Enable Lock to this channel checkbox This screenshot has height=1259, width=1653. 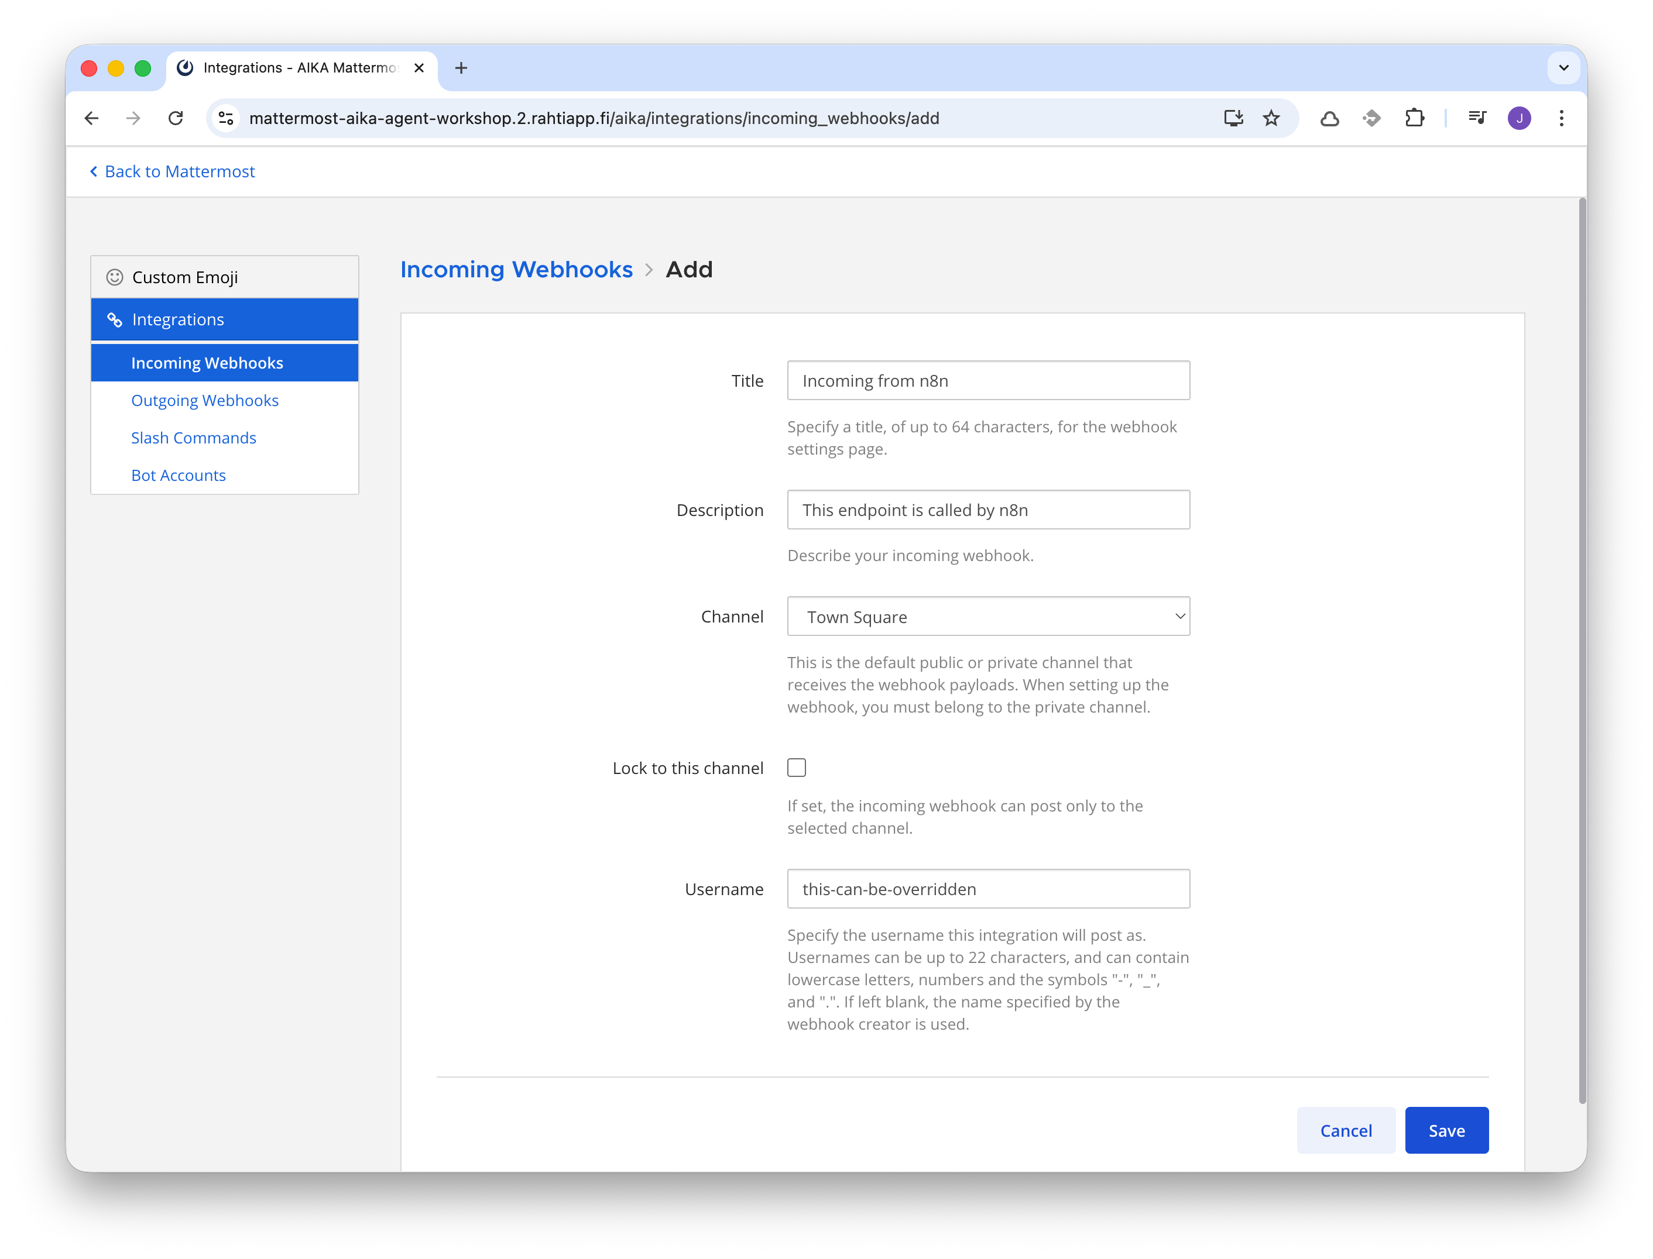coord(796,768)
